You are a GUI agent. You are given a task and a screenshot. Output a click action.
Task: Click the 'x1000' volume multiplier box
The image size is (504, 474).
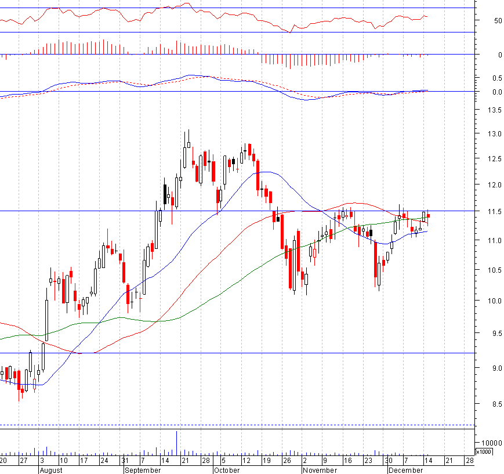click(484, 451)
